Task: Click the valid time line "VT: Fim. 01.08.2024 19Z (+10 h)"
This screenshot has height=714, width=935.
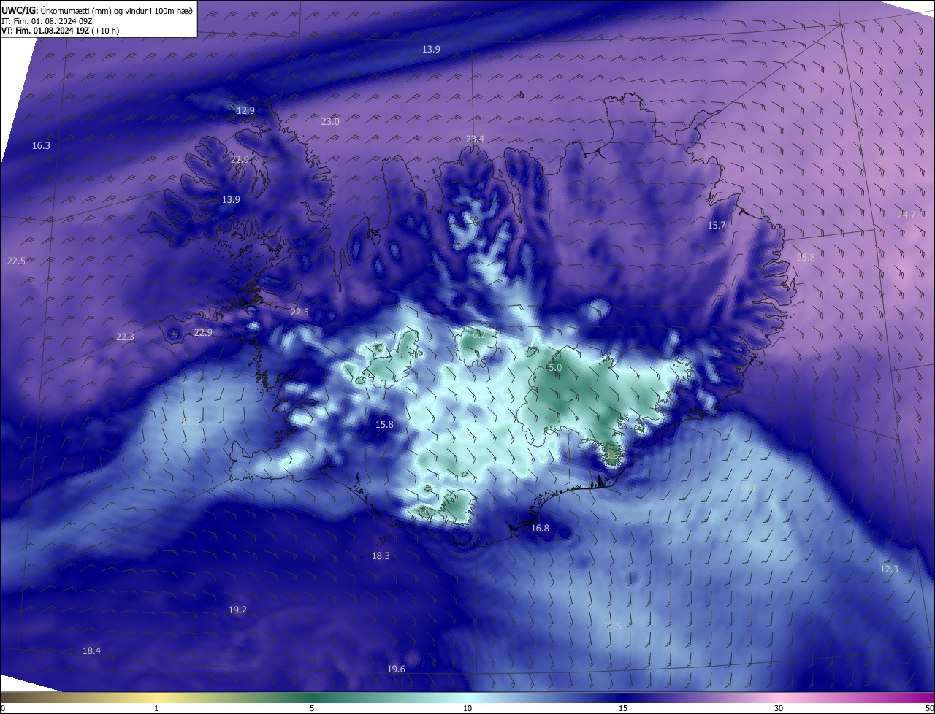Action: (60, 31)
